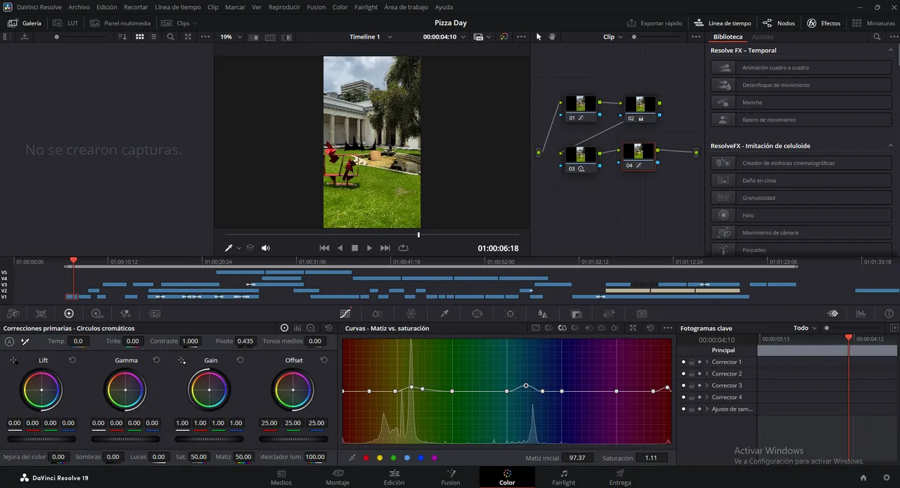Screen dimensions: 900x488
Task: Open the Motion Effects palette
Action: point(155,314)
